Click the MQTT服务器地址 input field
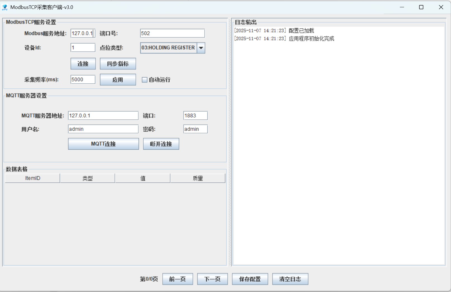The height and width of the screenshot is (292, 451). (103, 115)
